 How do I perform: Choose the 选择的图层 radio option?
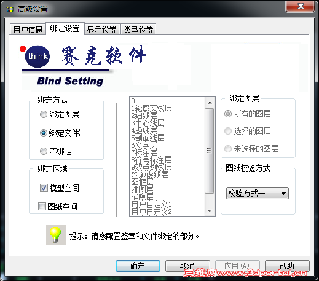pyautogui.click(x=248, y=131)
